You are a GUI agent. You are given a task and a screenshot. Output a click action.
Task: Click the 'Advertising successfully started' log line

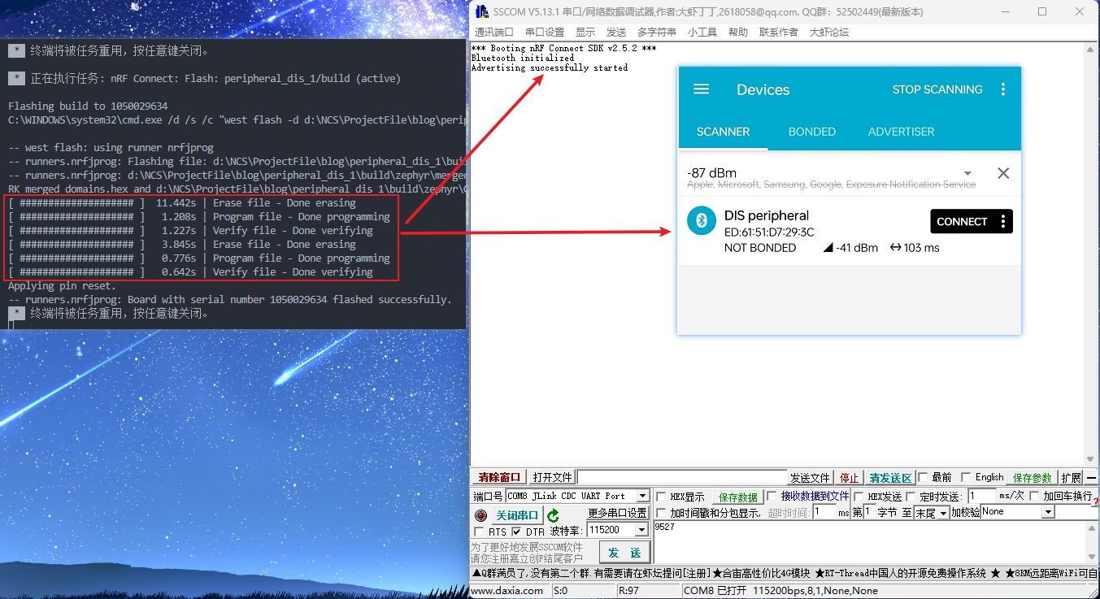550,68
